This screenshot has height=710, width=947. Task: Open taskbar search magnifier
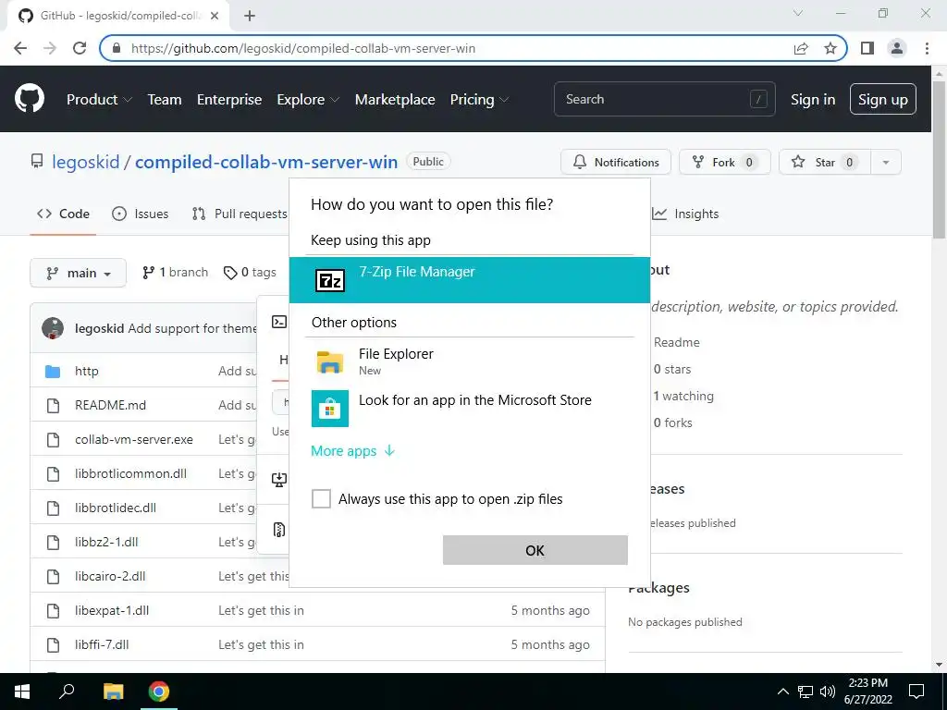tap(67, 692)
